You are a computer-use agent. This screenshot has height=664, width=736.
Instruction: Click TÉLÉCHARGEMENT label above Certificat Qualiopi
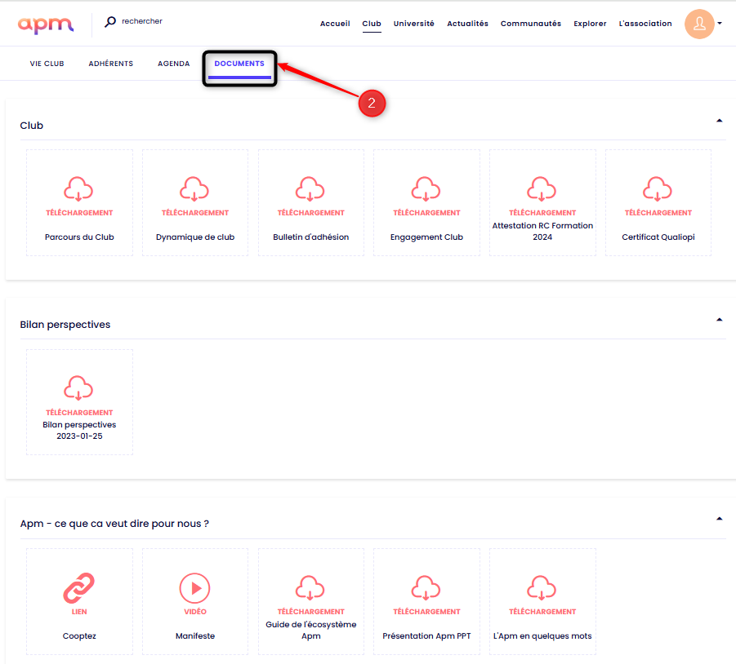tap(658, 213)
